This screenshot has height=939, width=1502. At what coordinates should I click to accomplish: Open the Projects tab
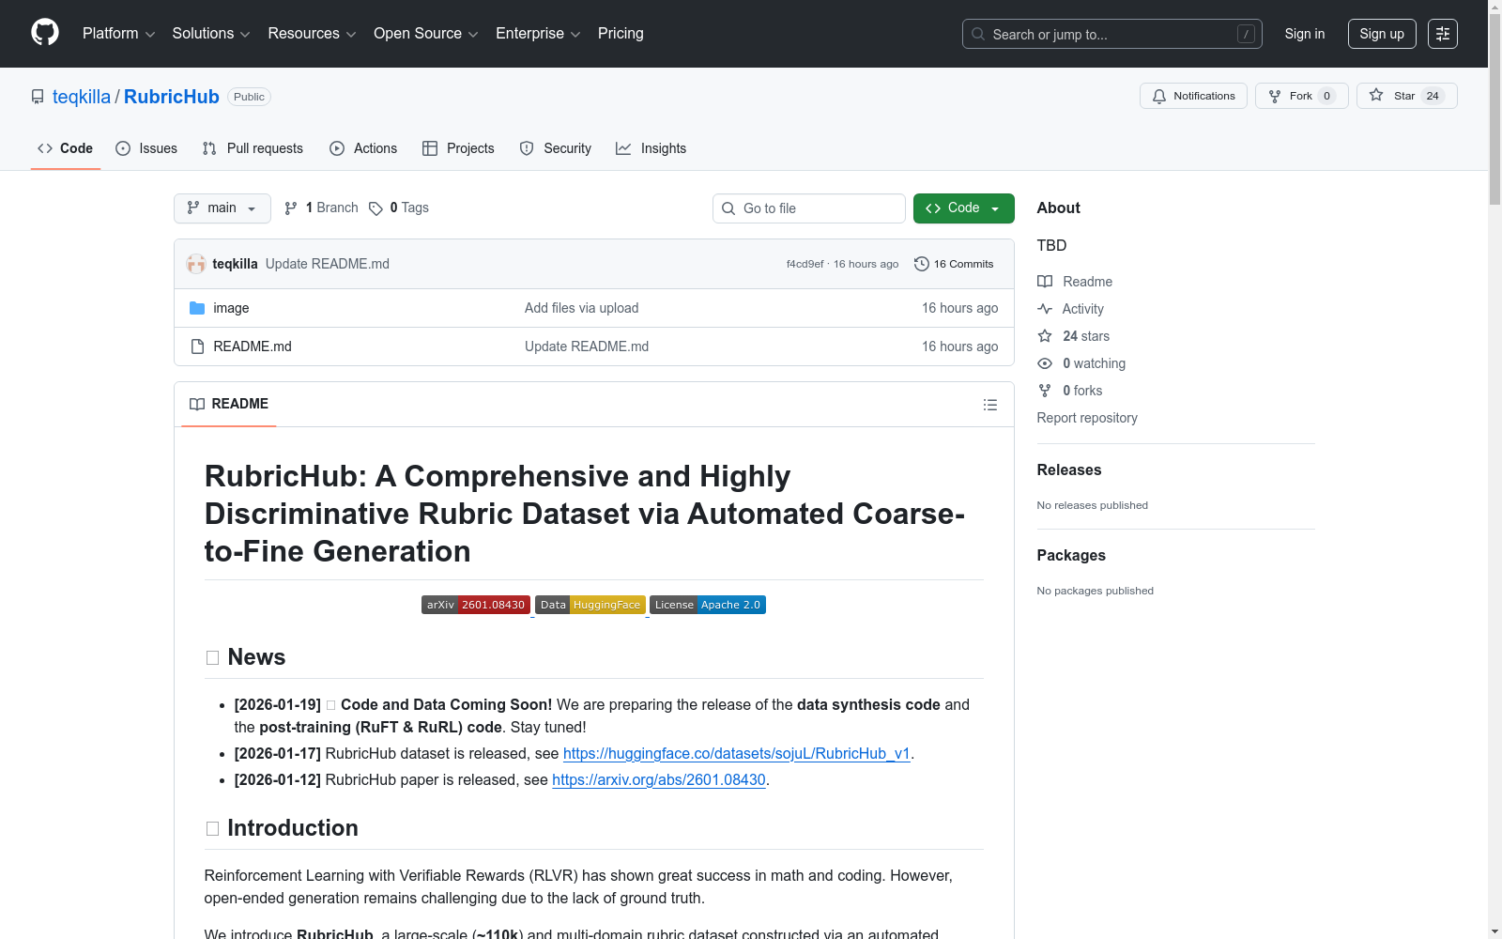pos(458,148)
